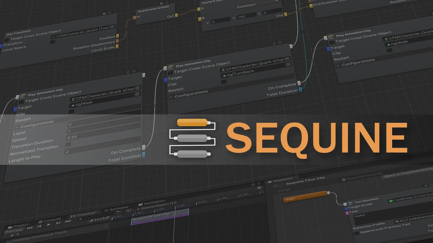This screenshot has height=243, width=433.
Task: Collapse Configurations on the Walk animation node
Action: (17, 127)
